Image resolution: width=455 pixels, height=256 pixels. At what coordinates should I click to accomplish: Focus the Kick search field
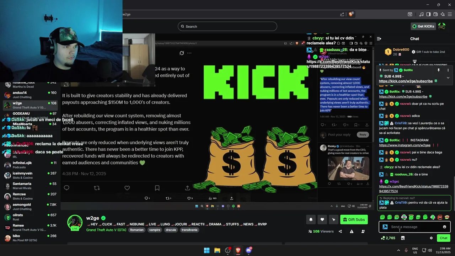point(227,26)
